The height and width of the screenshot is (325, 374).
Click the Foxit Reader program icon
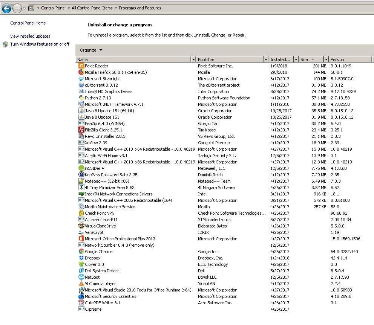(x=81, y=66)
